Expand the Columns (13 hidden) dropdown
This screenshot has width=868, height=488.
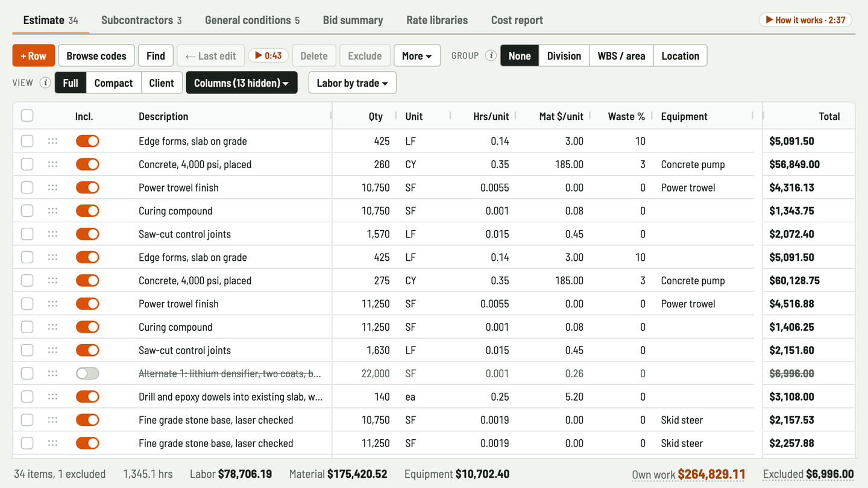tap(242, 83)
